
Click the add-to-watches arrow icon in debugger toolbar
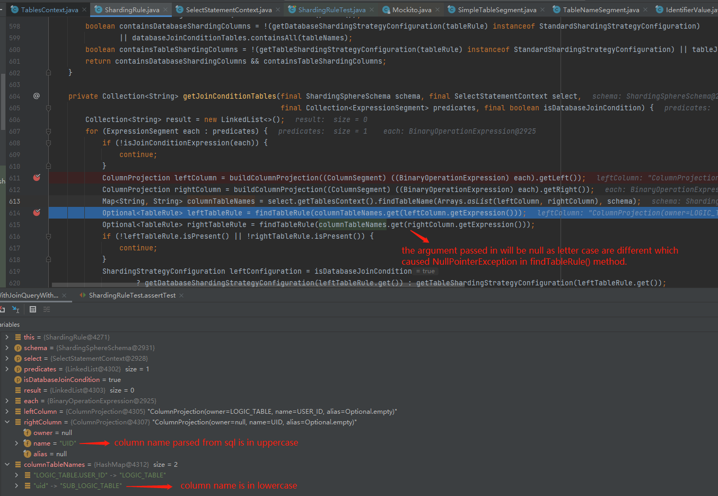16,309
